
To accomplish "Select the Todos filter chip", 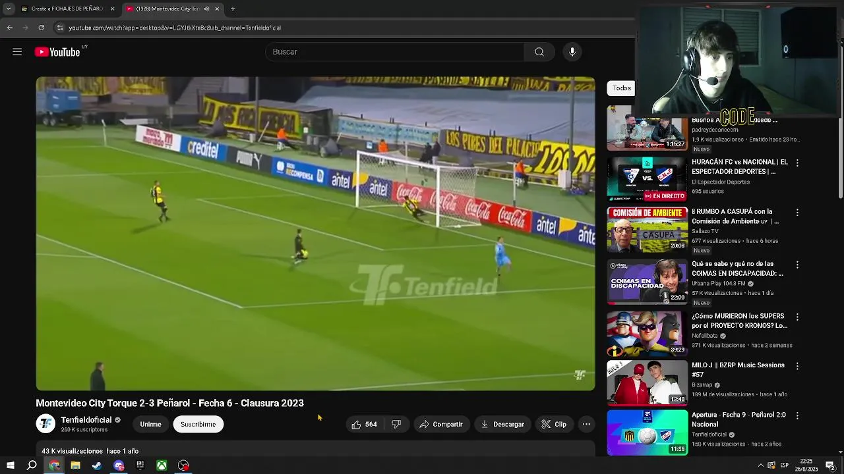I will coord(621,88).
